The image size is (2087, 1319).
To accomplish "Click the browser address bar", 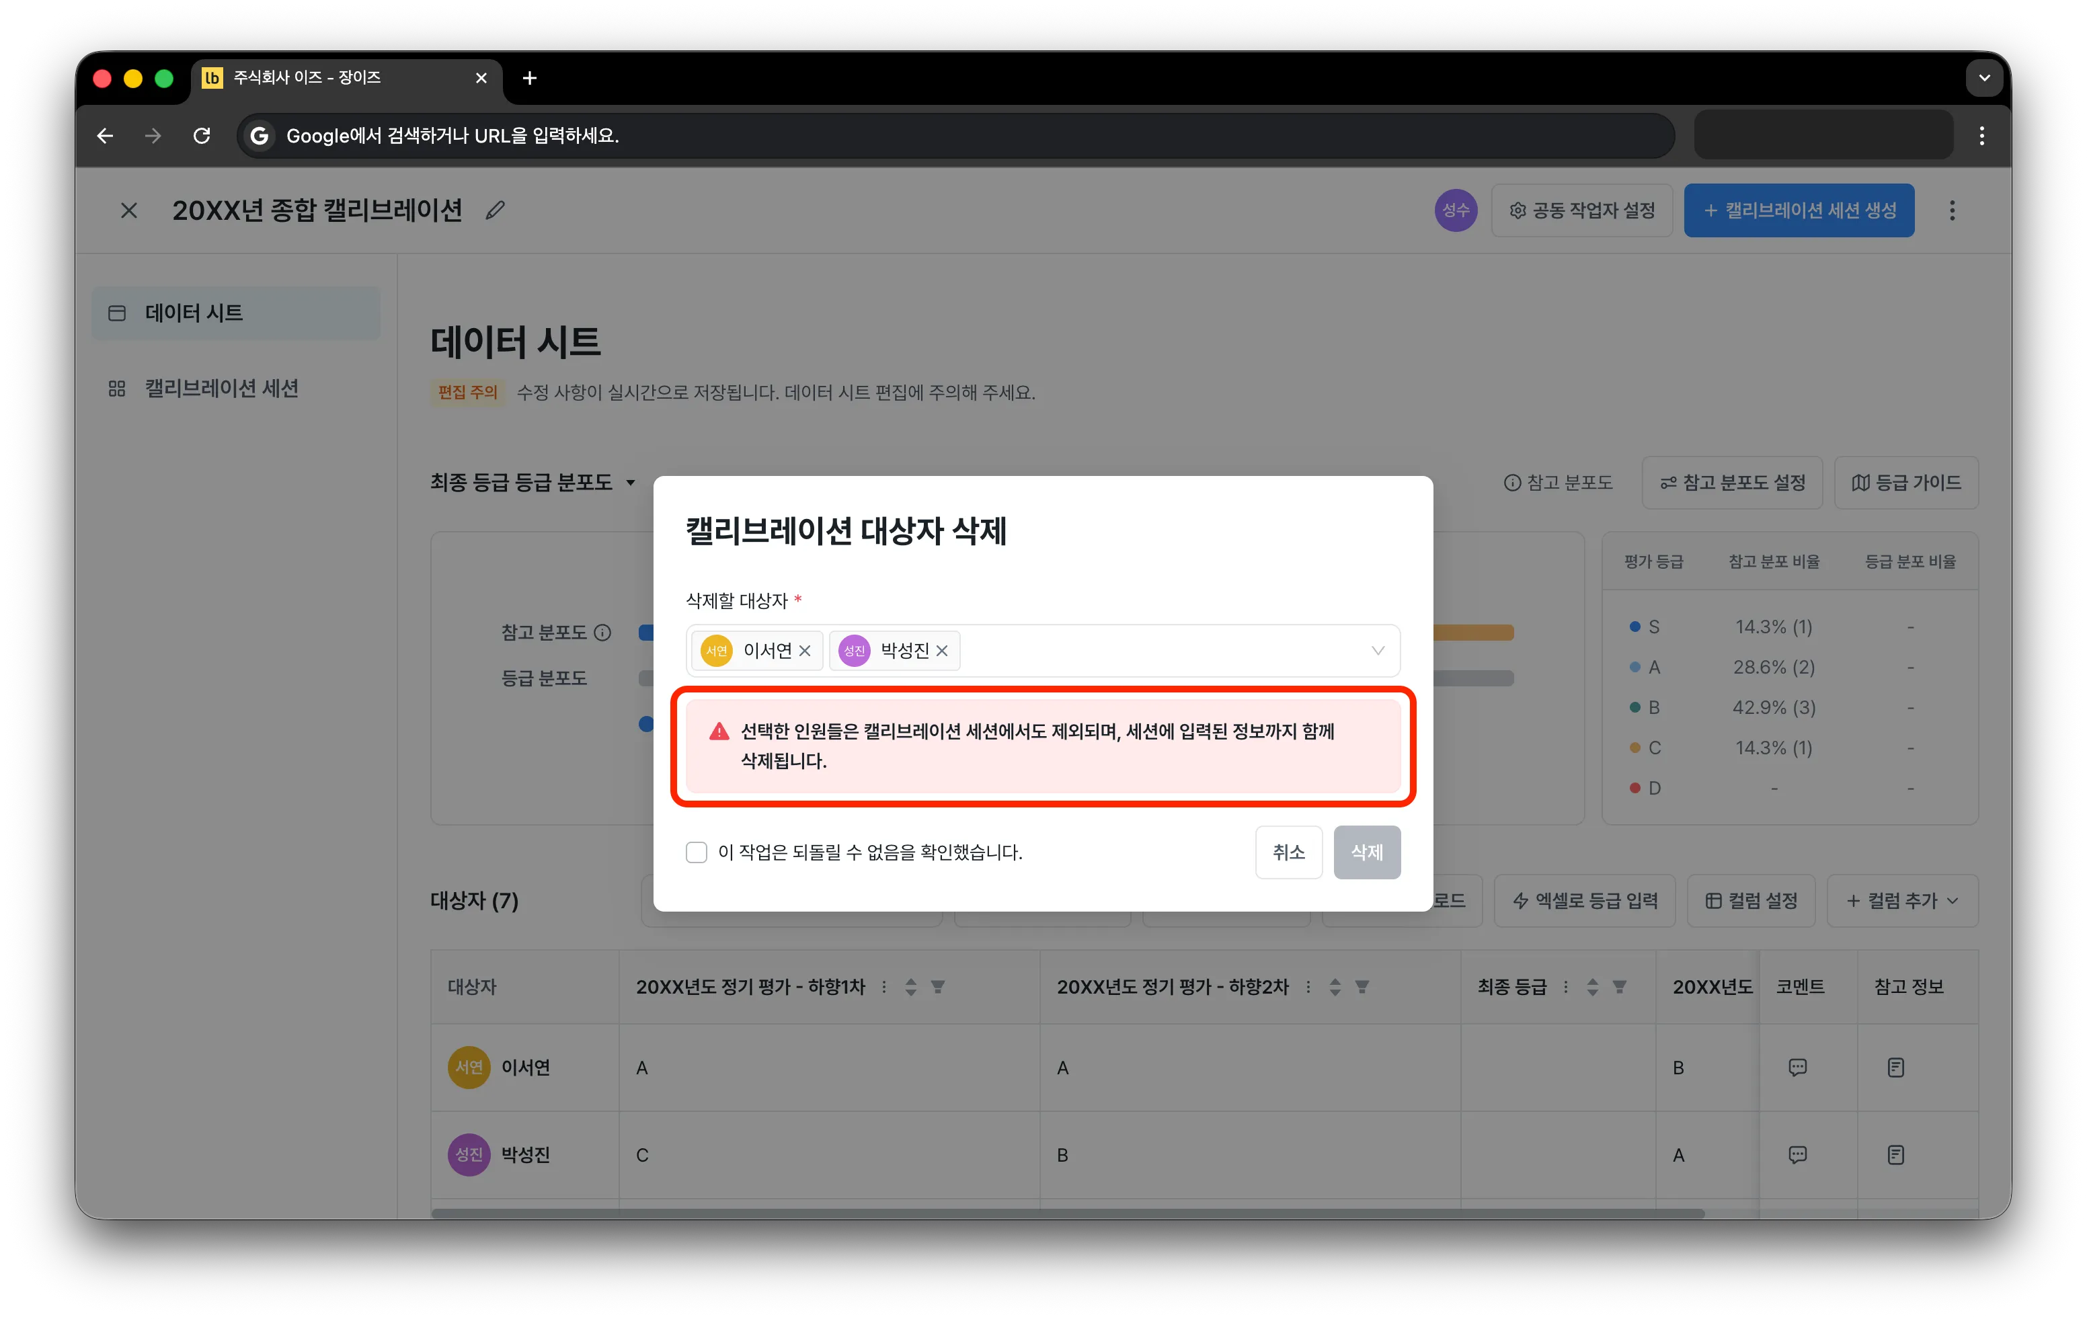I will pos(955,136).
